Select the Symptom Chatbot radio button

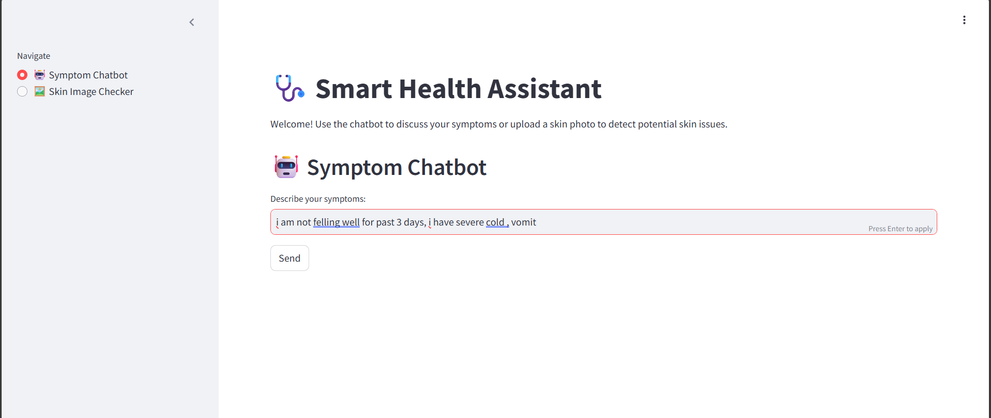click(x=22, y=75)
